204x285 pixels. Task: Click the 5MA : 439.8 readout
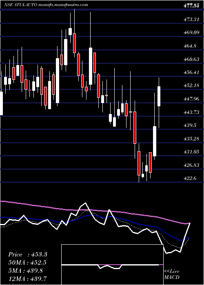[x=25, y=271]
